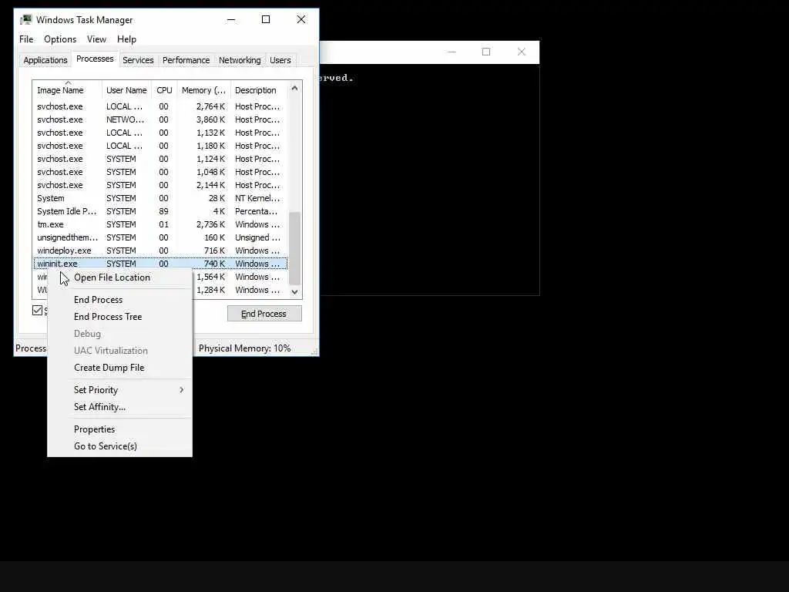Click Physical Memory: 10% in status bar
Viewport: 789px width, 592px height.
click(244, 348)
